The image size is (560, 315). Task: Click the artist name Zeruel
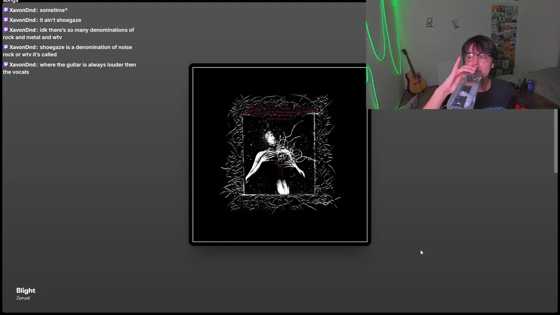tap(23, 298)
